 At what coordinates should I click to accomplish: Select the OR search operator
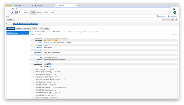(164, 19)
